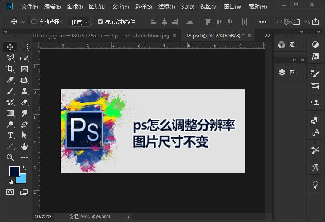Select the Eyedropper tool

10,80
